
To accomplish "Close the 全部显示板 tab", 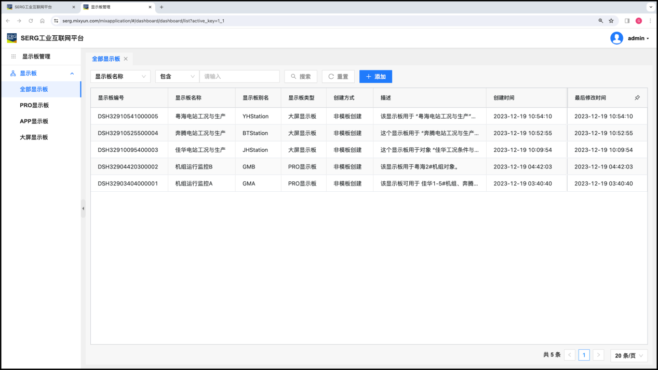I will pyautogui.click(x=126, y=59).
